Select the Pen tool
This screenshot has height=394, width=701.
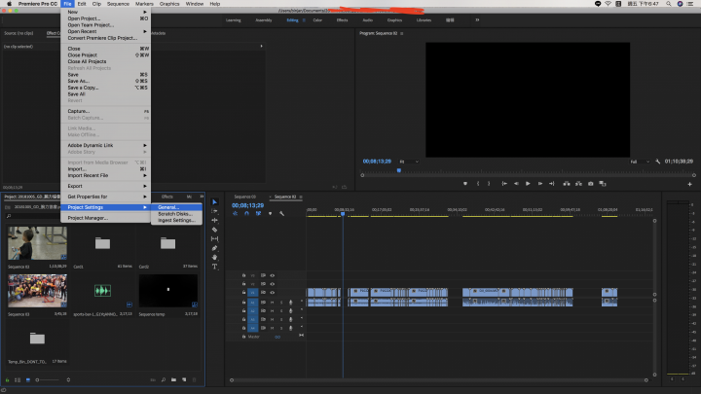coord(214,248)
